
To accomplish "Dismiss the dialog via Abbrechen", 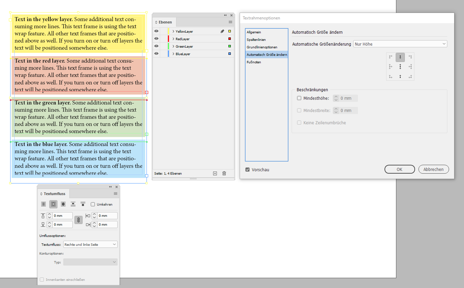I will coord(433,169).
